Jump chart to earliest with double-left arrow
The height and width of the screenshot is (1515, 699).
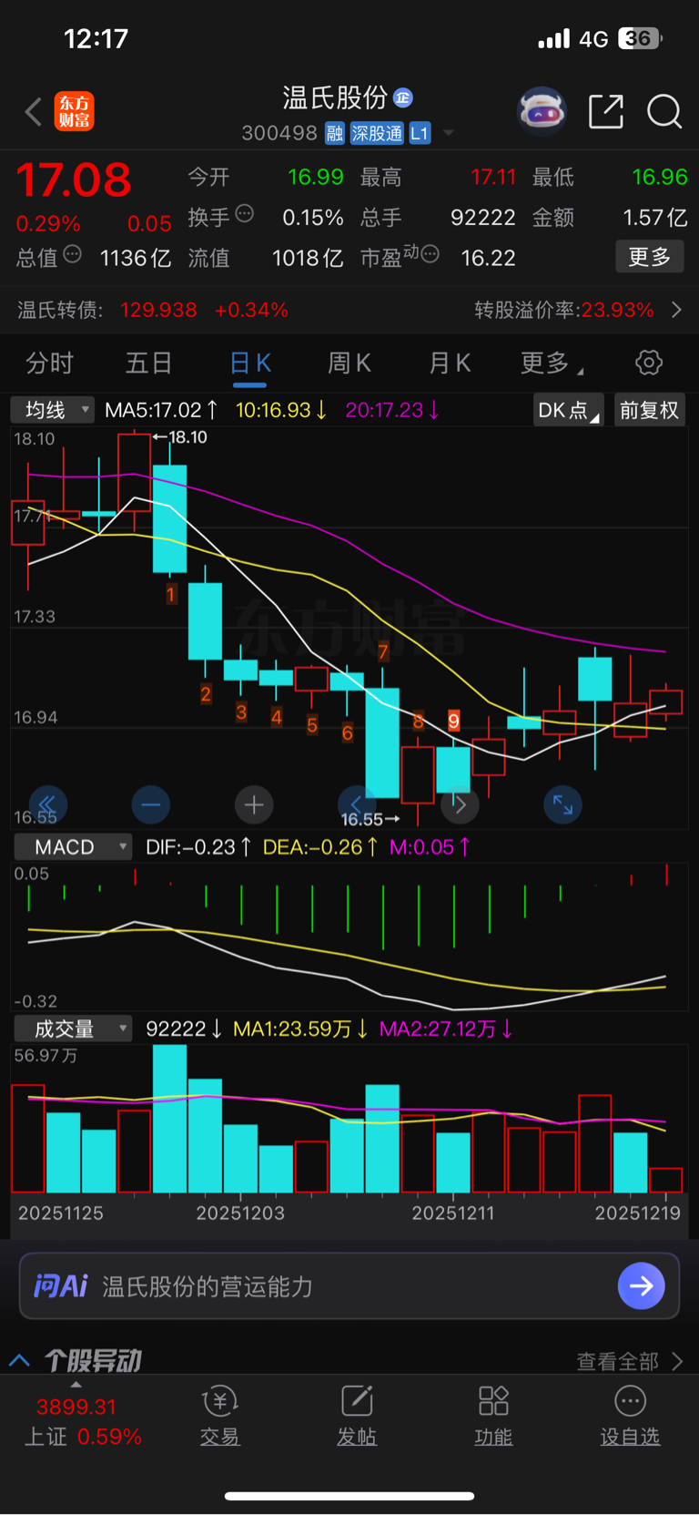tap(48, 804)
